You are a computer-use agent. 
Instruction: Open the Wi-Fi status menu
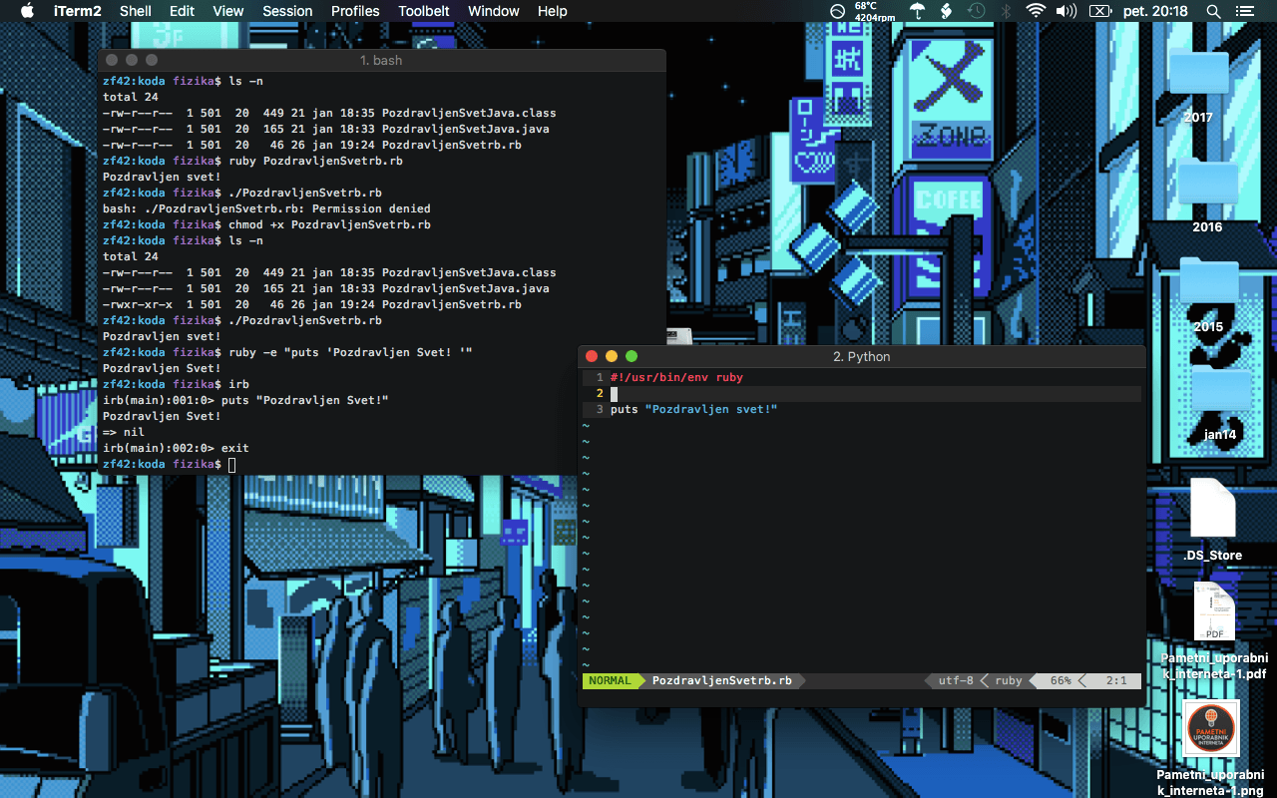pos(1036,11)
